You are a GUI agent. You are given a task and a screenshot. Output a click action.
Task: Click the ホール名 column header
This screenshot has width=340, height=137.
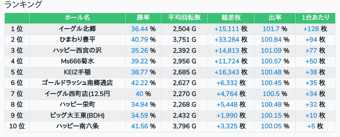point(77,18)
